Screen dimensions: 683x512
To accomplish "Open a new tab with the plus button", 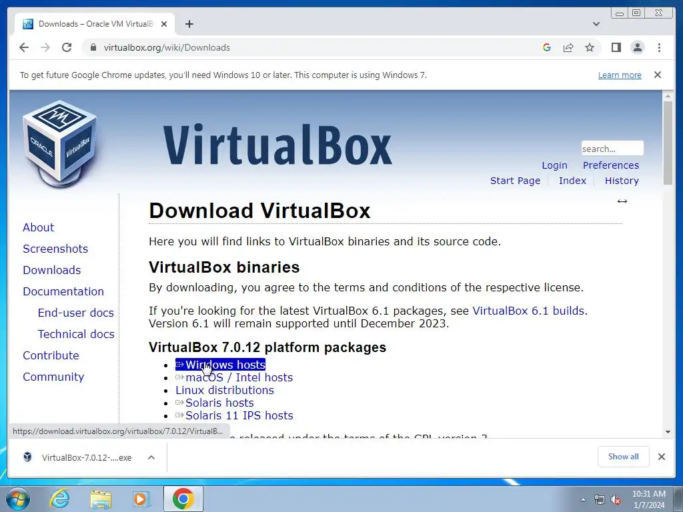I will 189,24.
